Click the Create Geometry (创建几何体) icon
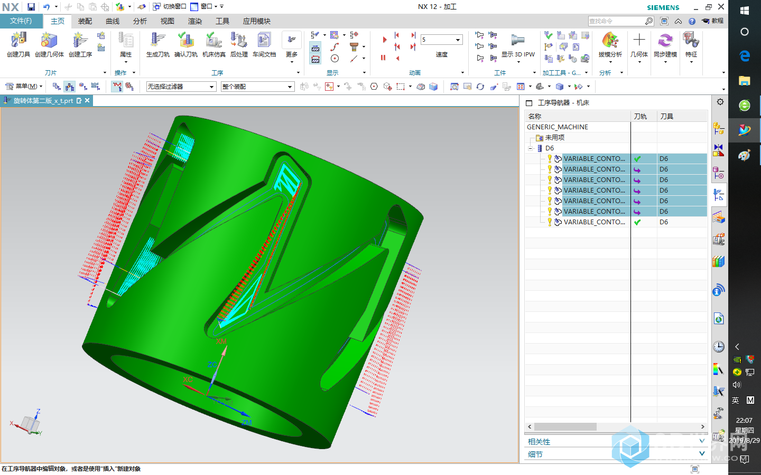This screenshot has height=475, width=761. tap(49, 44)
